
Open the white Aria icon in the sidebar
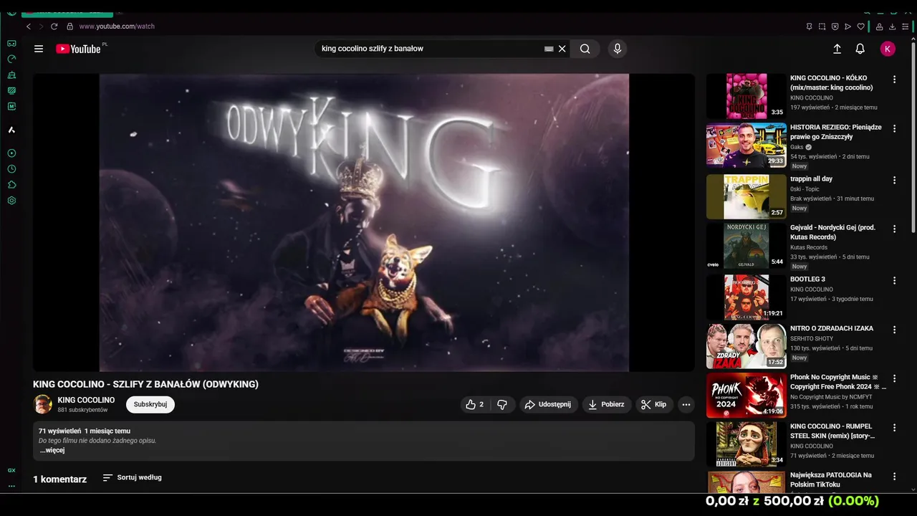pyautogui.click(x=11, y=130)
